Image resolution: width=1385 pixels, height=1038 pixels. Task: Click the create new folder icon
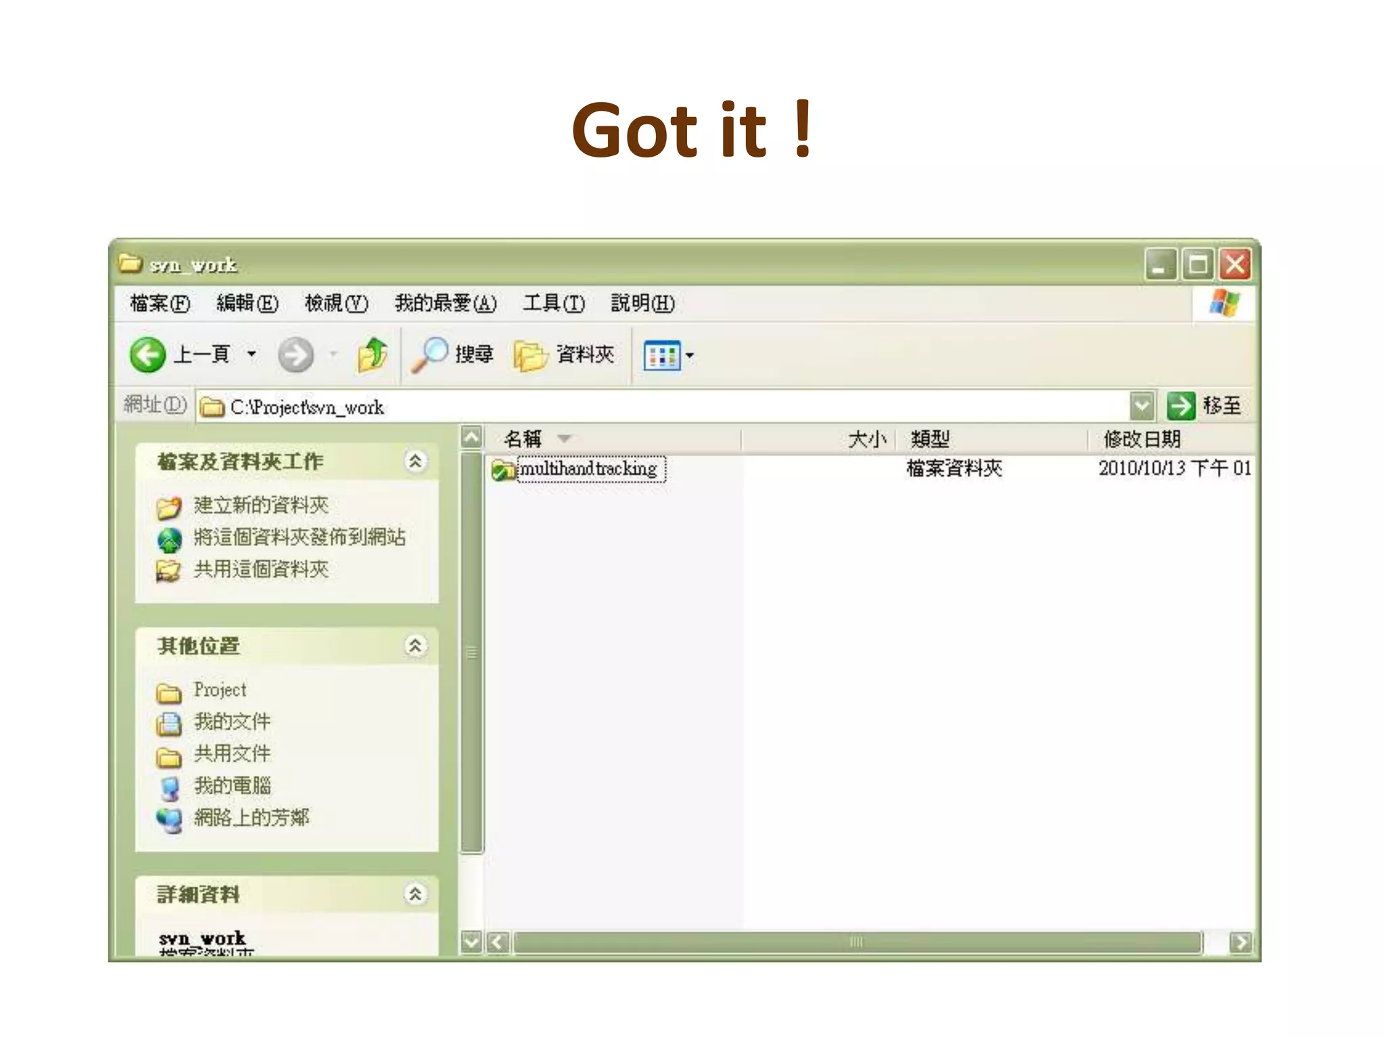[x=169, y=507]
